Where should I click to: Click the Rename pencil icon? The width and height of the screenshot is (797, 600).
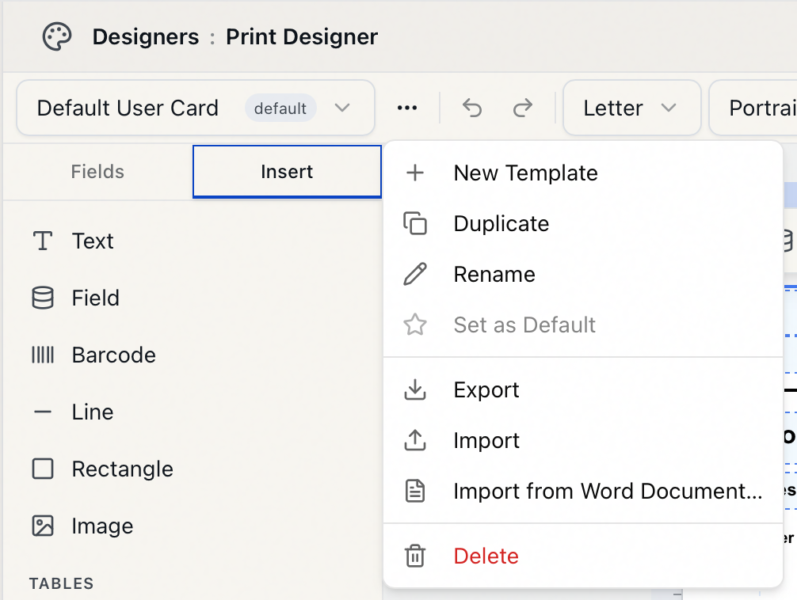(415, 275)
